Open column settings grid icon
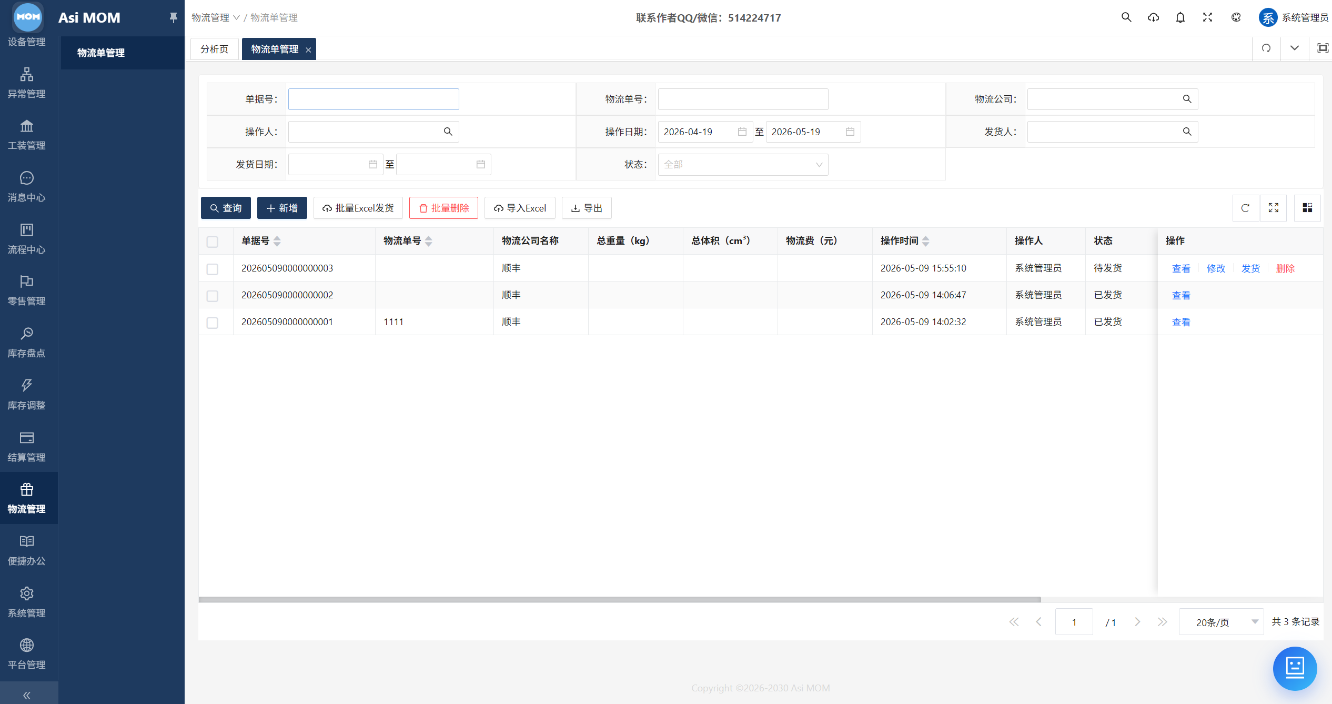Viewport: 1332px width, 704px height. tap(1307, 208)
